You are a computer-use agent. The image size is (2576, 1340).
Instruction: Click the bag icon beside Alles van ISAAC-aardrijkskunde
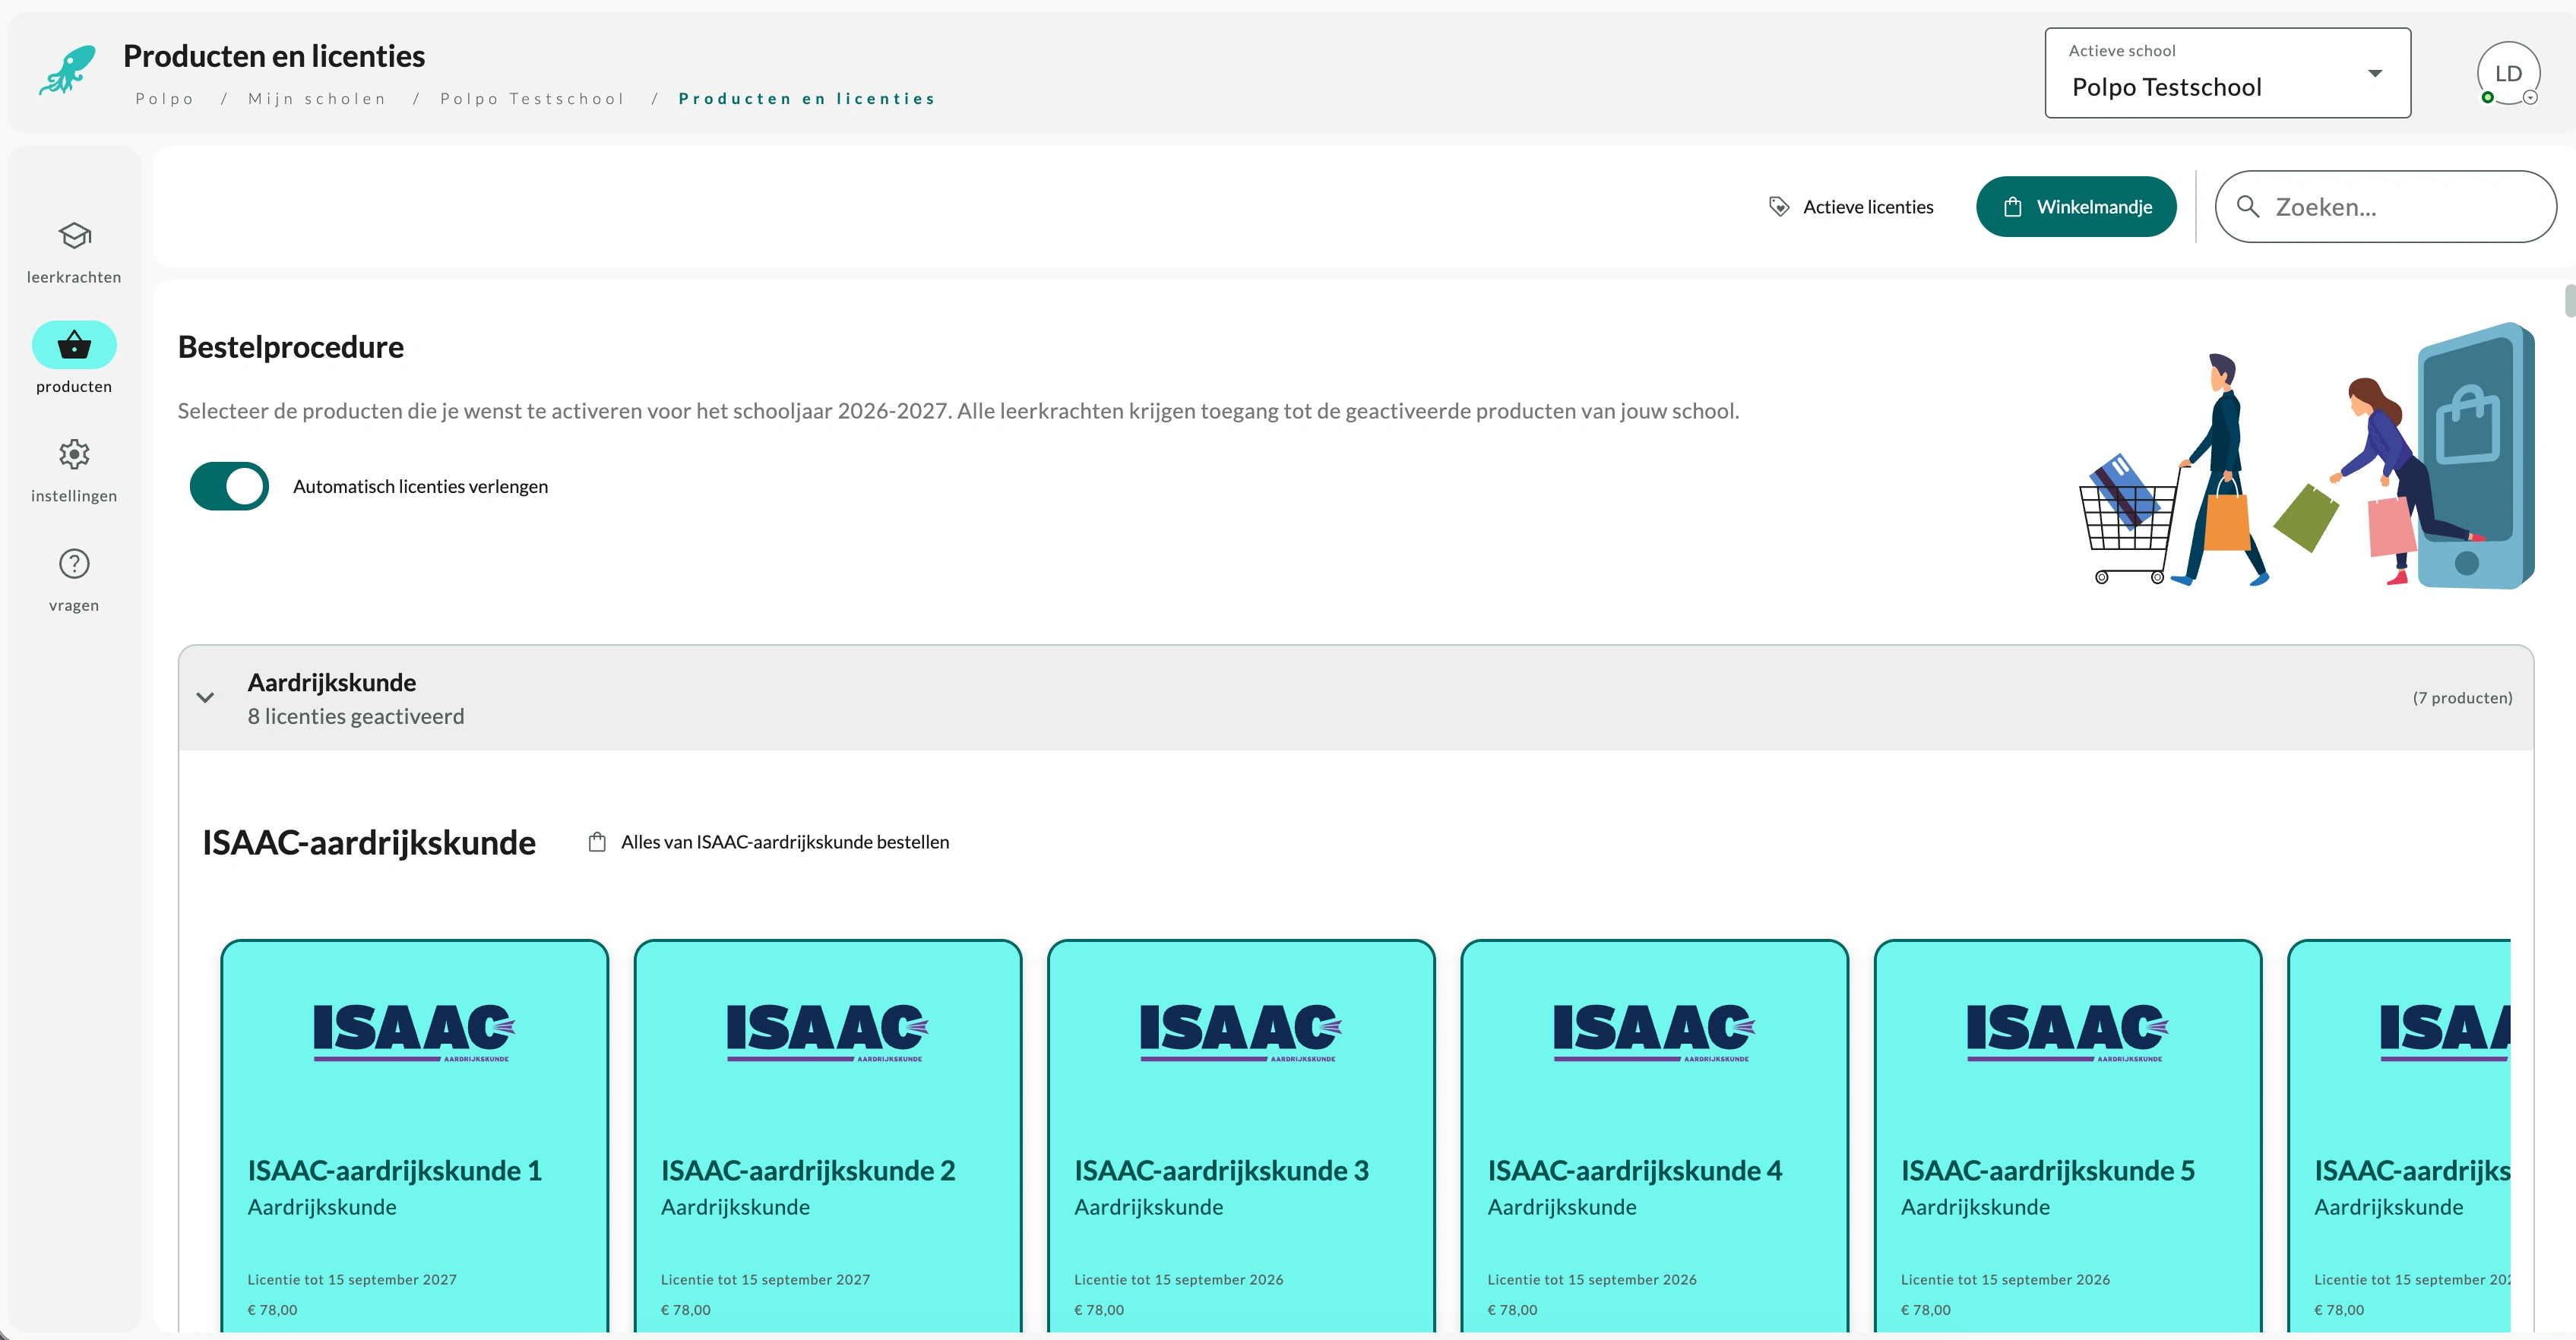pyautogui.click(x=597, y=842)
